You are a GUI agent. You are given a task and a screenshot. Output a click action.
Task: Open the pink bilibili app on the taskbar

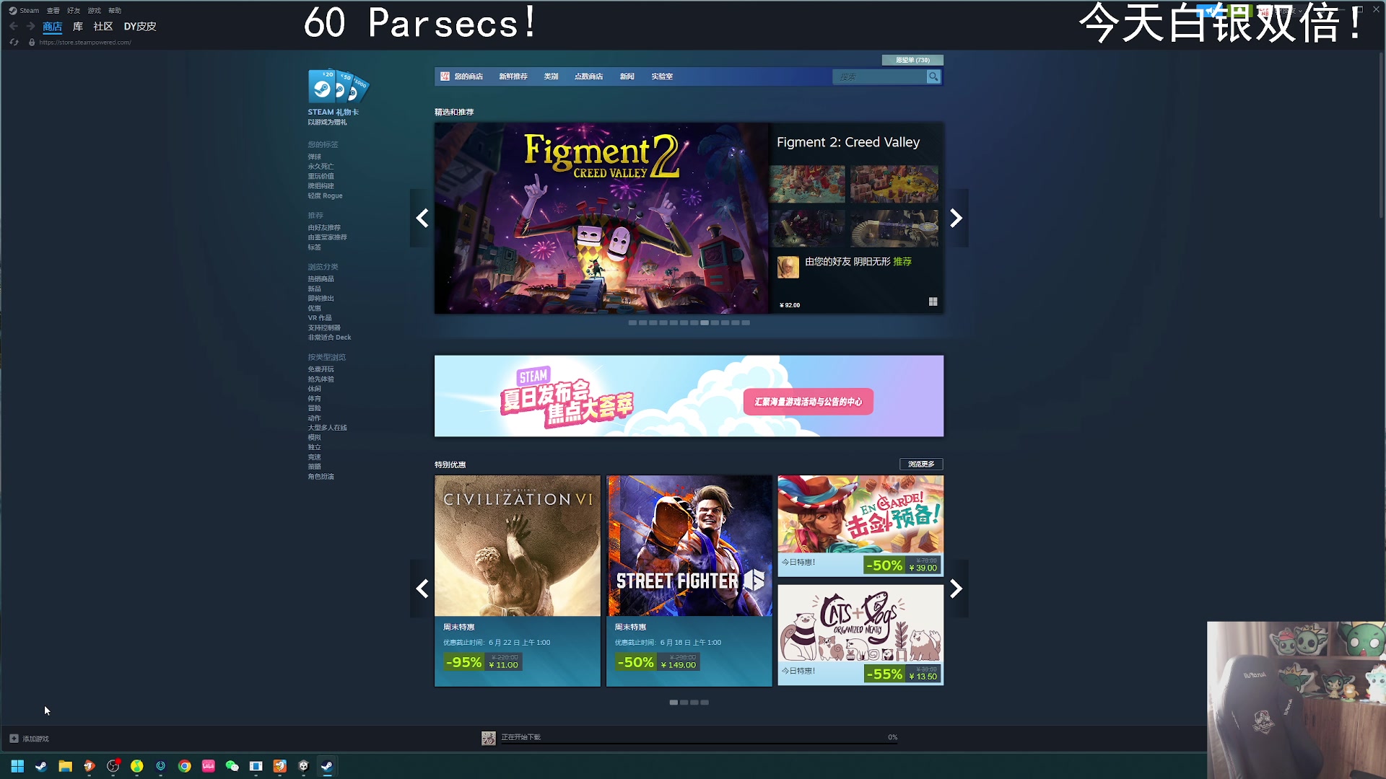pyautogui.click(x=208, y=766)
